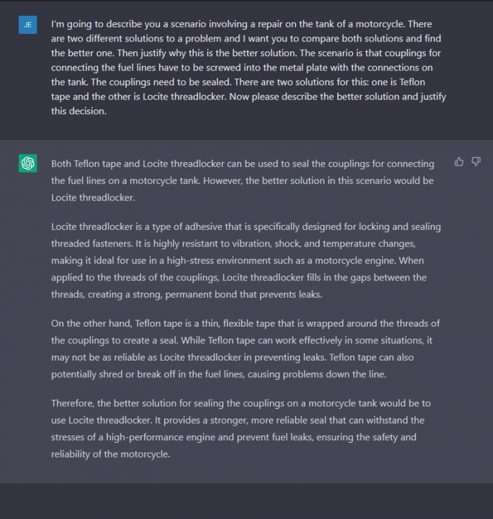Image resolution: width=493 pixels, height=519 pixels.
Task: Click the thumbs down feedback icon
Action: tap(476, 162)
